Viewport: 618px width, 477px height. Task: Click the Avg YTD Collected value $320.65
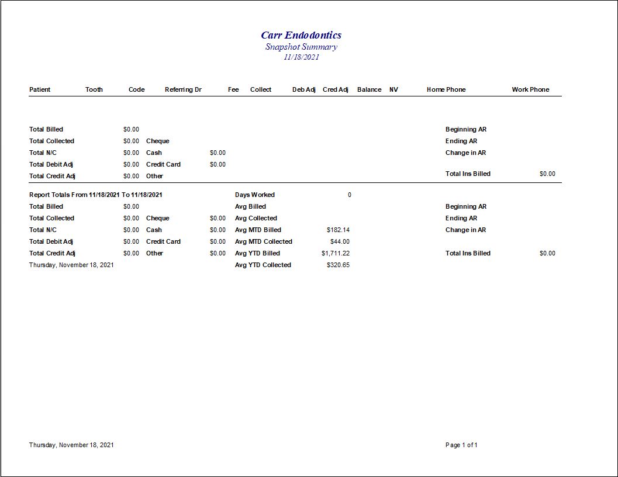(338, 265)
